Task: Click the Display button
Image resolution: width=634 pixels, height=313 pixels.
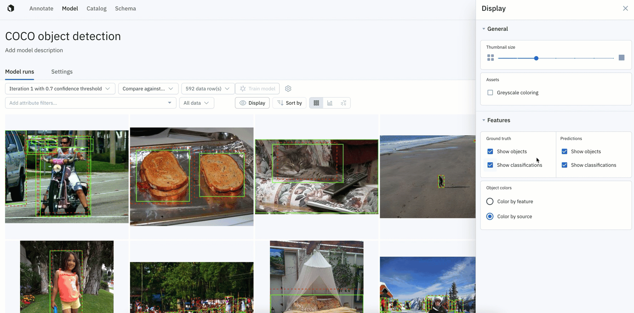Action: coord(252,103)
